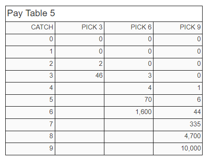Click the 335 payout cell

tap(195, 124)
